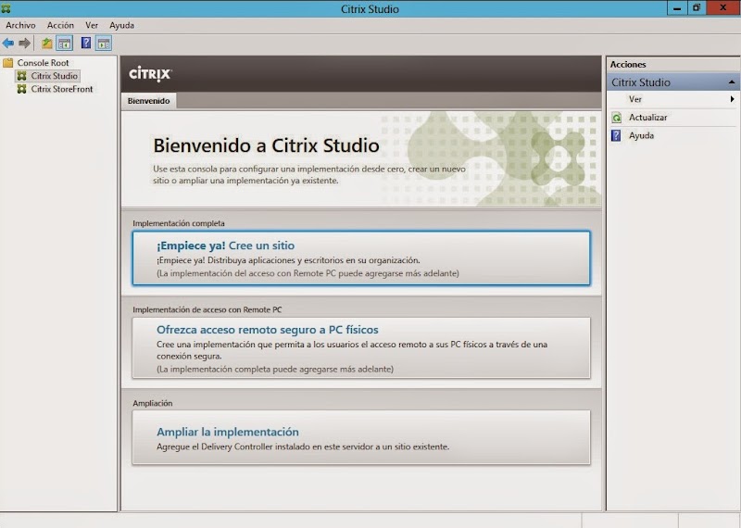Click the green Actualizar refresh icon

[616, 118]
